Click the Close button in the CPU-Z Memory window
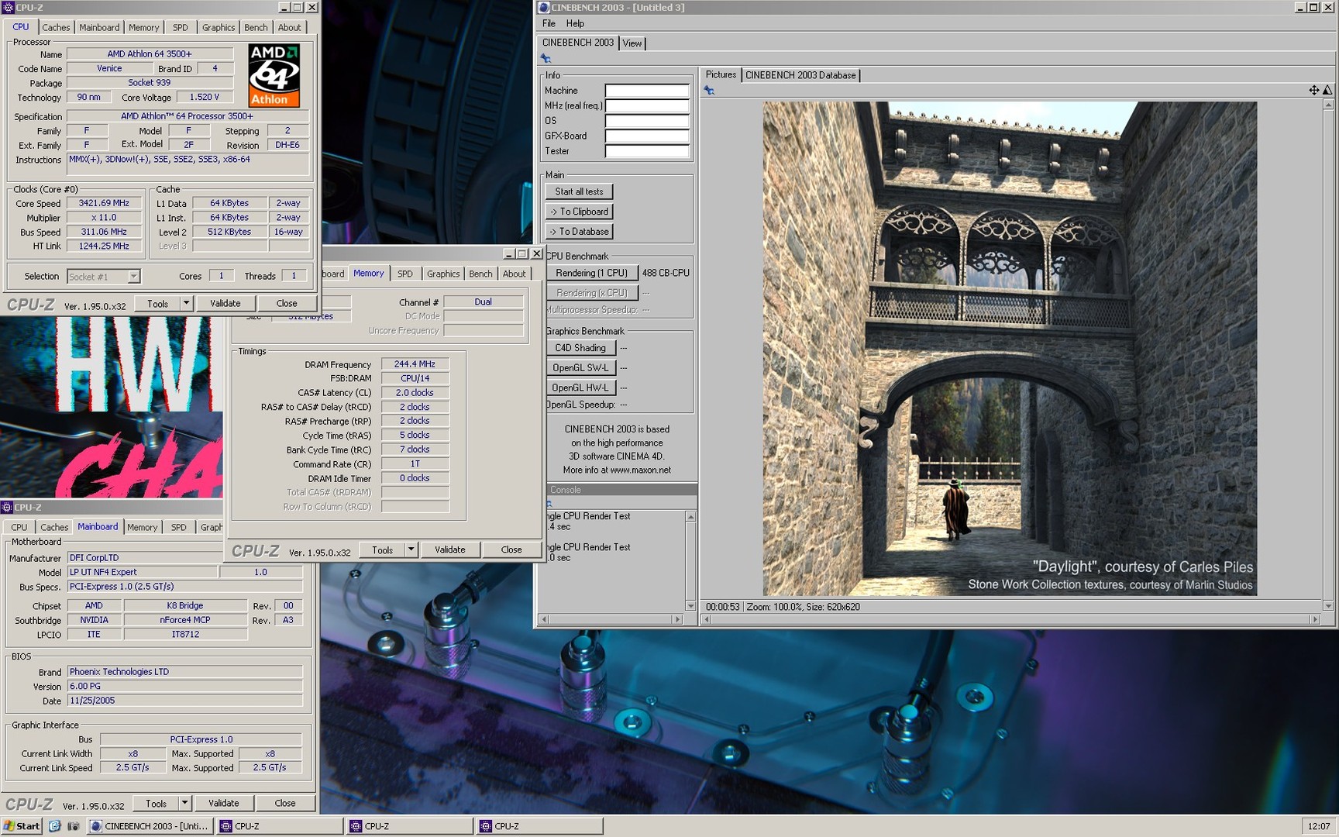 (511, 549)
